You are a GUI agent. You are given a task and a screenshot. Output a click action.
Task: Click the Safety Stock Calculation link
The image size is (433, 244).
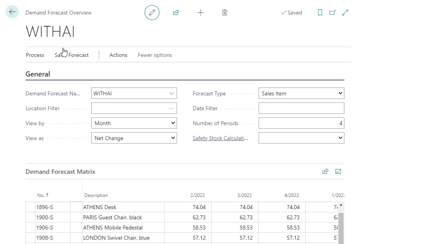[220, 138]
